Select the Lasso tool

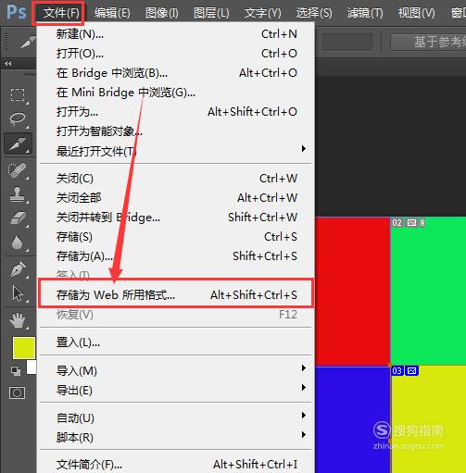tap(18, 119)
